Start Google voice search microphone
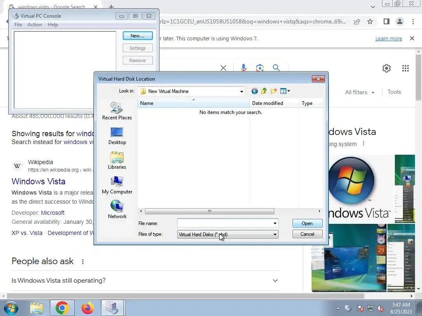This screenshot has height=316, width=422. point(244,68)
